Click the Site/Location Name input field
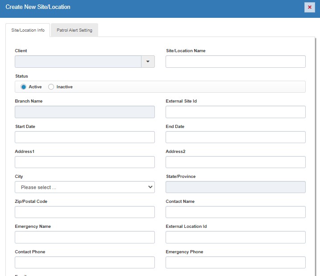 click(x=235, y=62)
